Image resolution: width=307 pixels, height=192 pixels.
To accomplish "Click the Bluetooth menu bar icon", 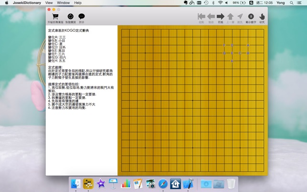I will [x=213, y=3].
